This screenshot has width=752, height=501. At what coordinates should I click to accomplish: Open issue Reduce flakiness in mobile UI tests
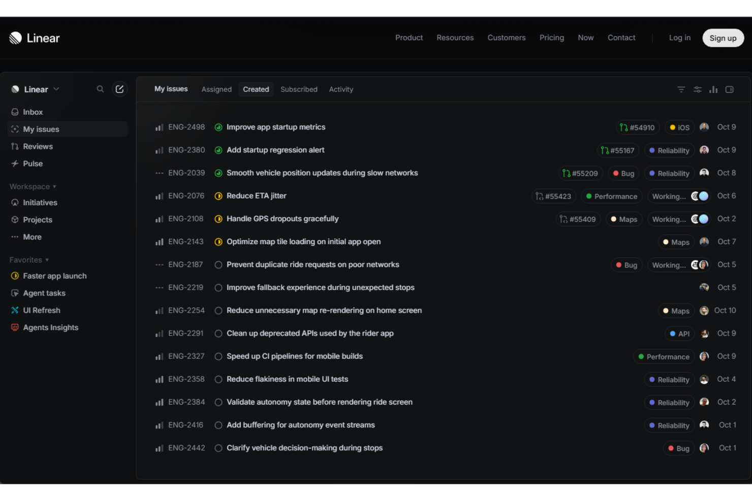click(287, 379)
